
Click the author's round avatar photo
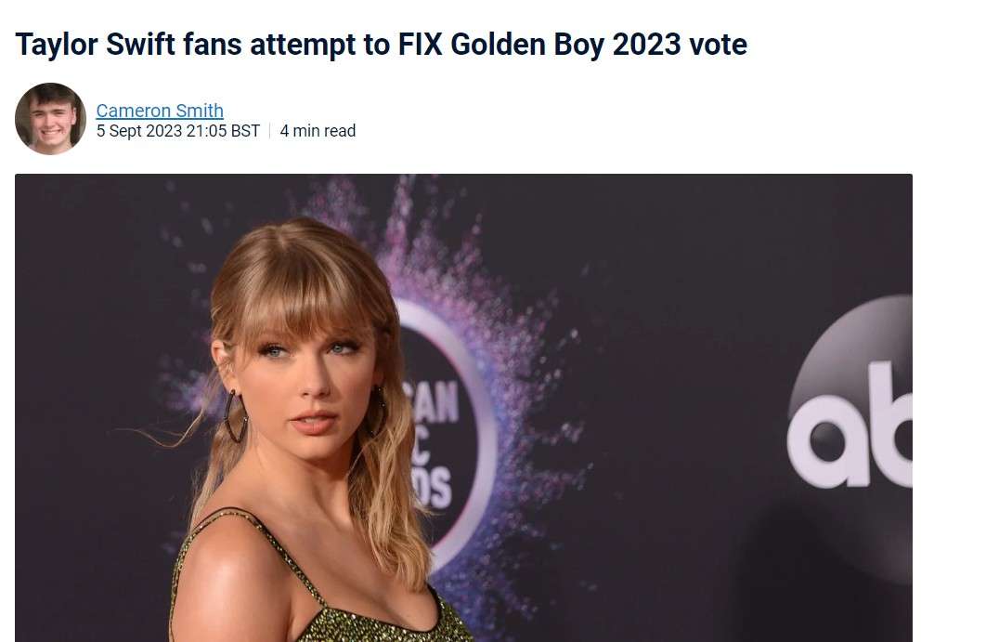tap(50, 118)
